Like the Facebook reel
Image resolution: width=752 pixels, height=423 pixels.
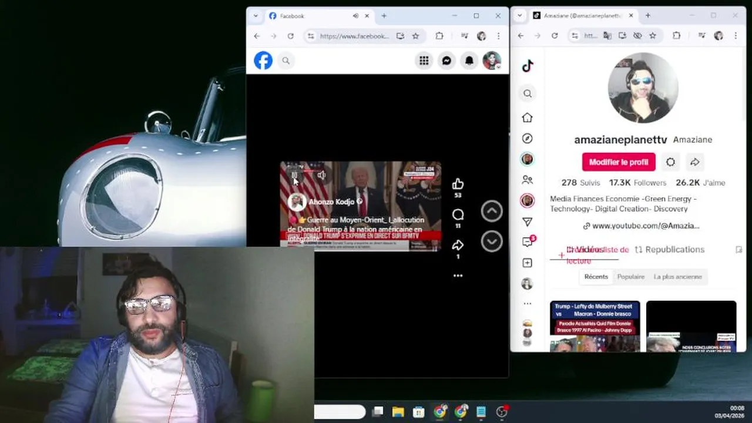[458, 184]
